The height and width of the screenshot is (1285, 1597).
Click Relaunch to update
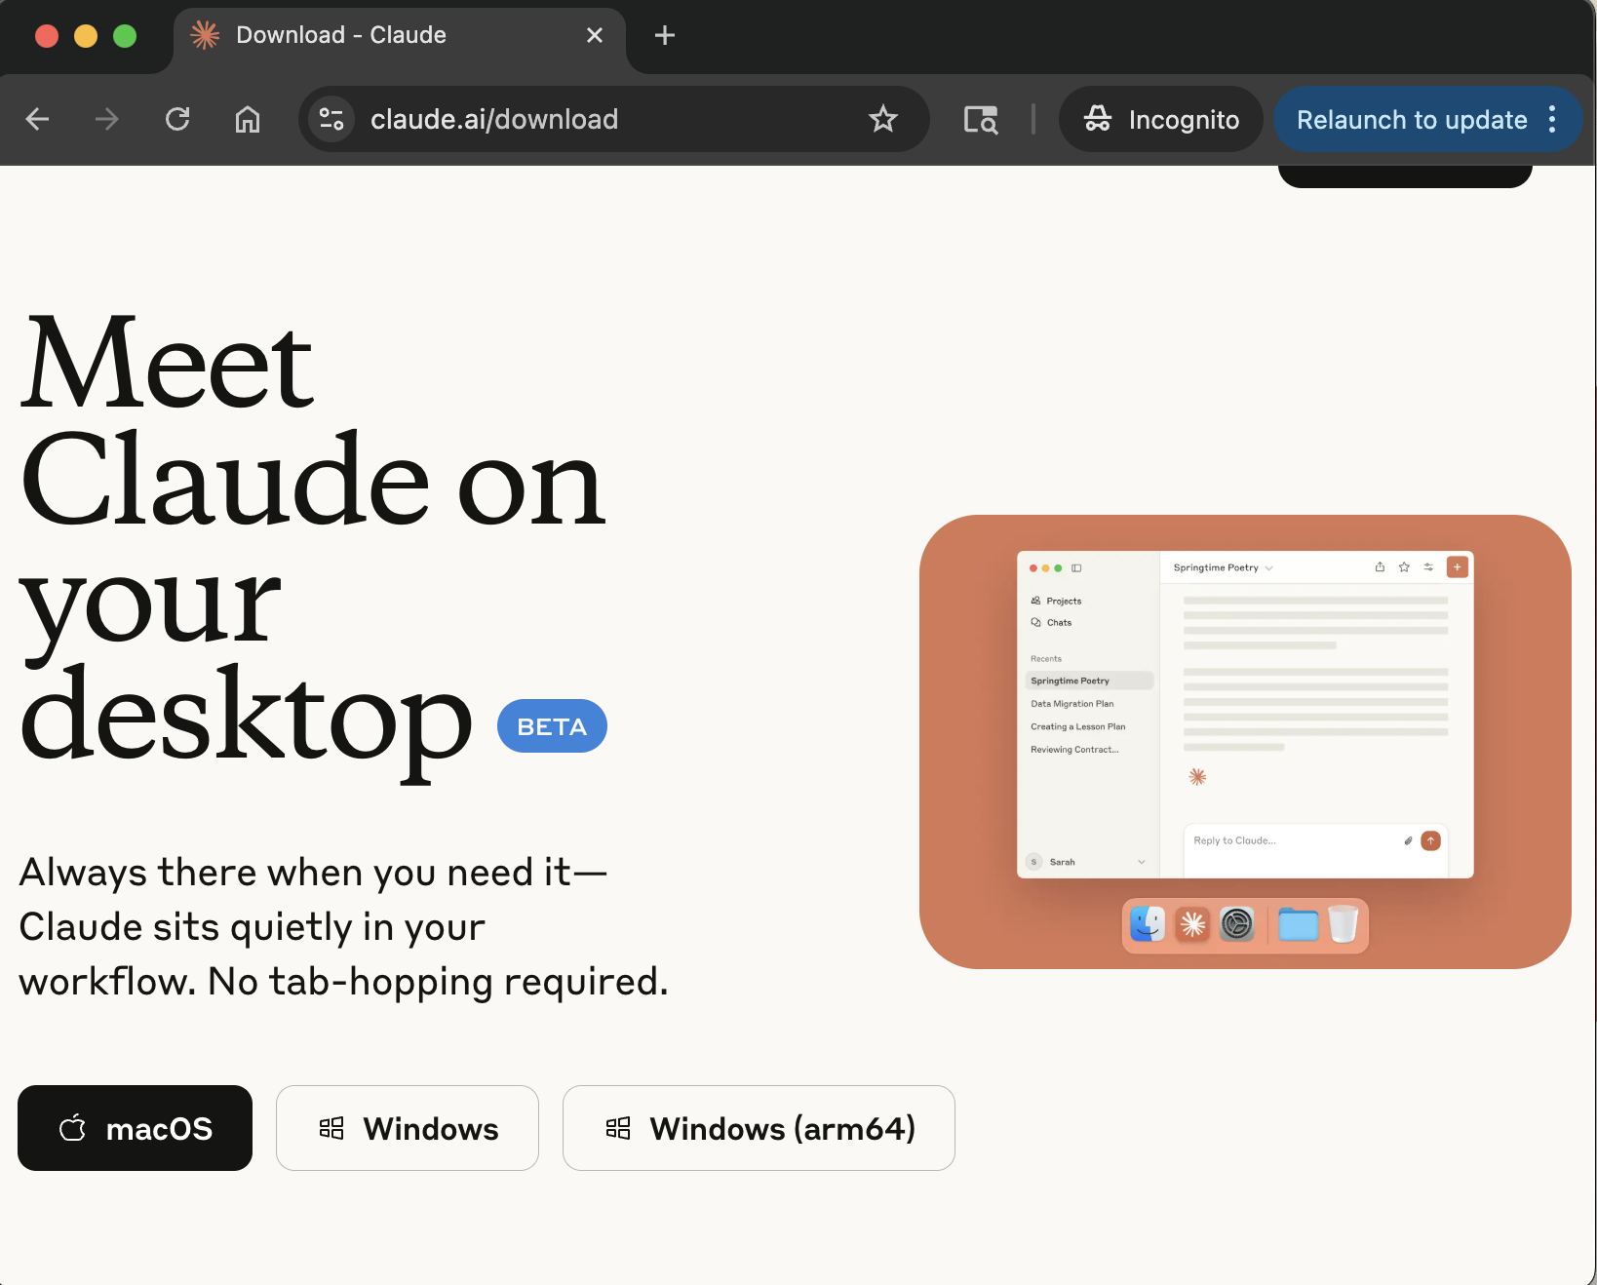(1412, 119)
